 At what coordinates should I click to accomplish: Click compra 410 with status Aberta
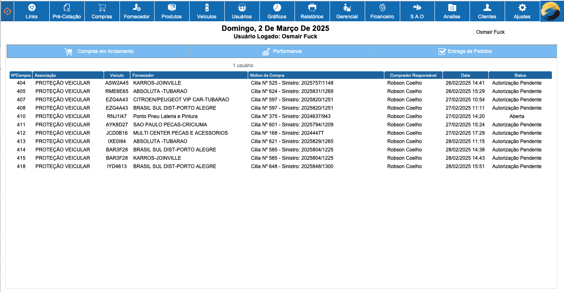coord(167,116)
